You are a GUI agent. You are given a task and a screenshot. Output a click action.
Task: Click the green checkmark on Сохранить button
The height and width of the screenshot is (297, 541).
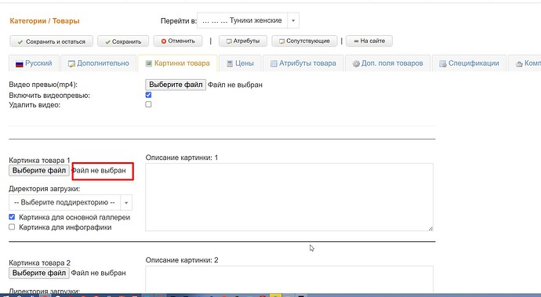coord(107,42)
